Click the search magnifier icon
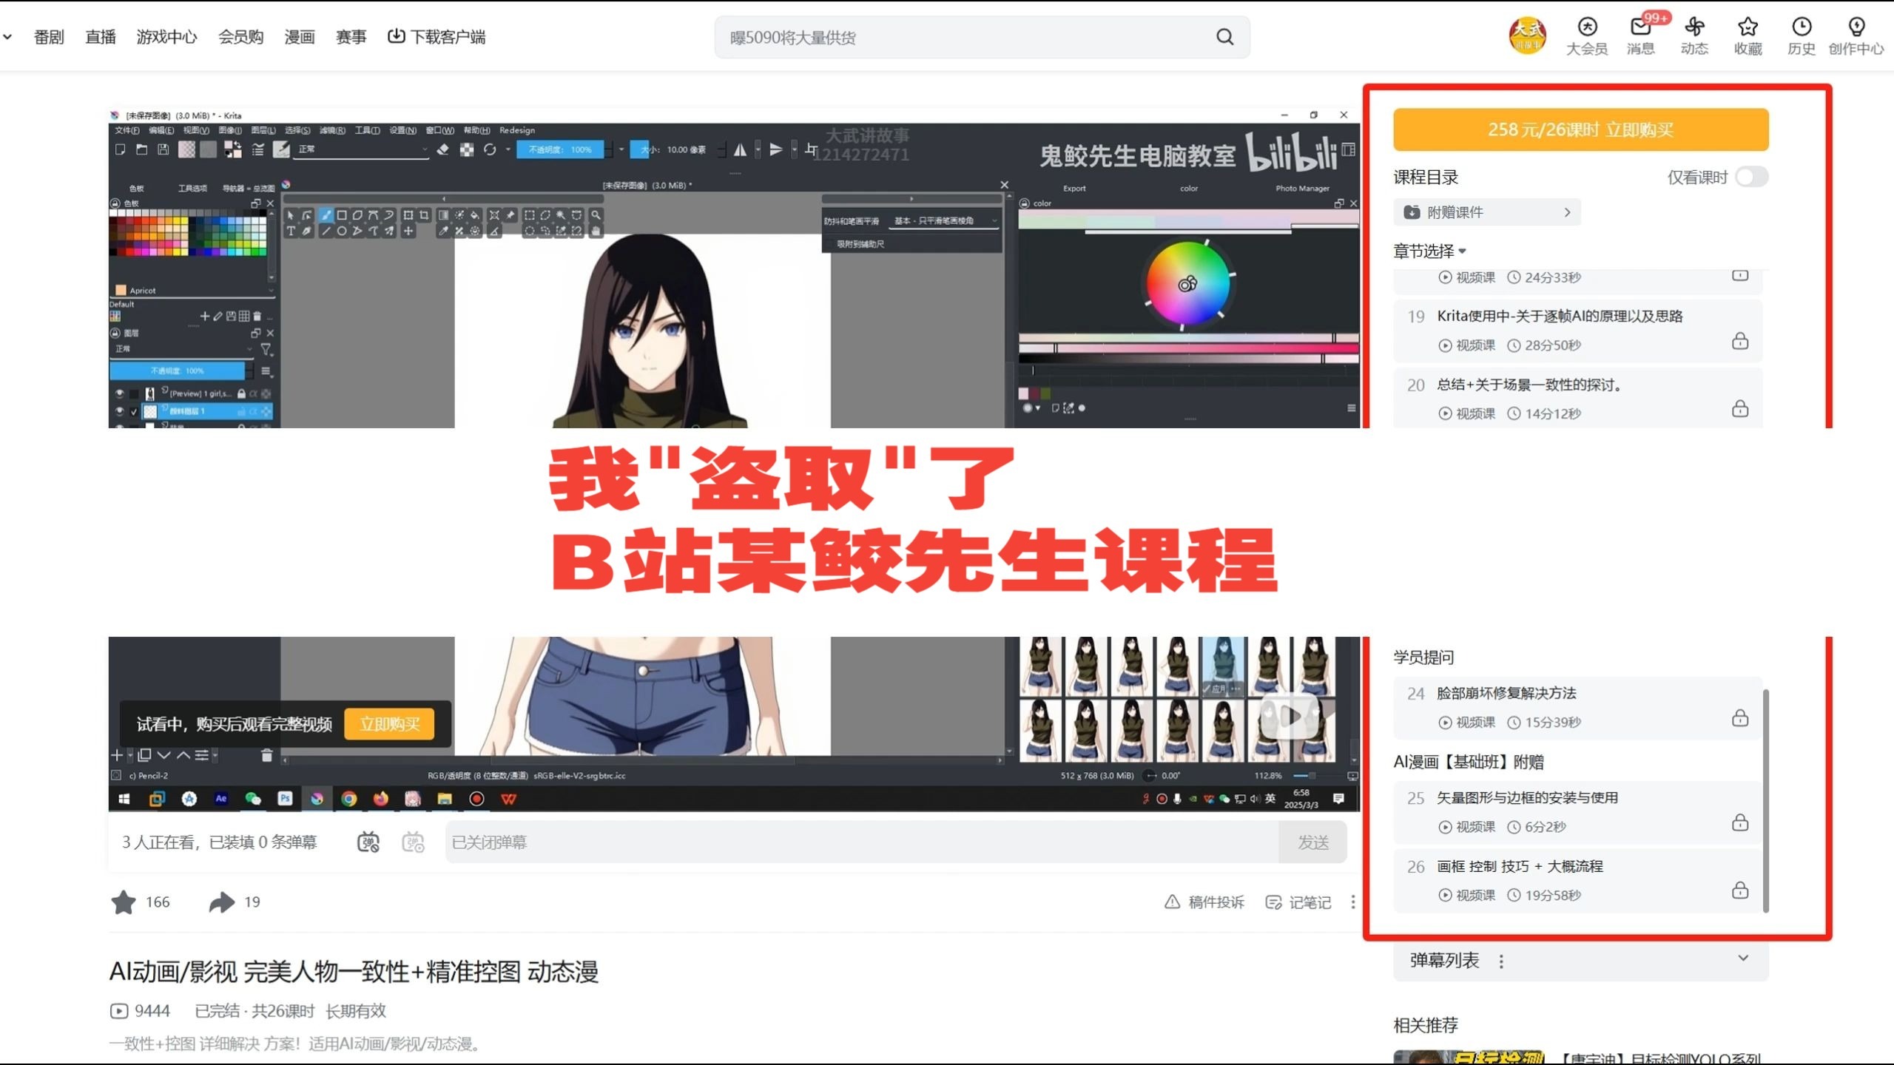This screenshot has height=1065, width=1894. [x=1224, y=37]
